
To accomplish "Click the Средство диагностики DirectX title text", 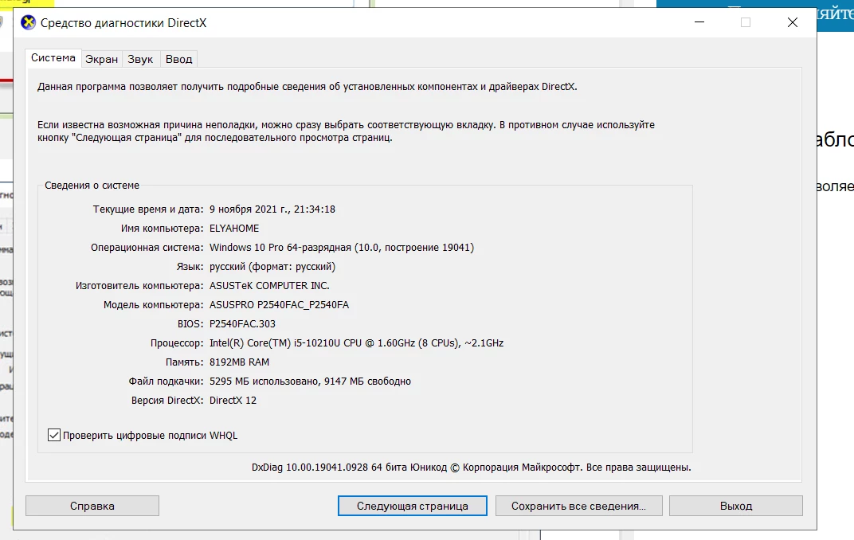I will tap(123, 23).
